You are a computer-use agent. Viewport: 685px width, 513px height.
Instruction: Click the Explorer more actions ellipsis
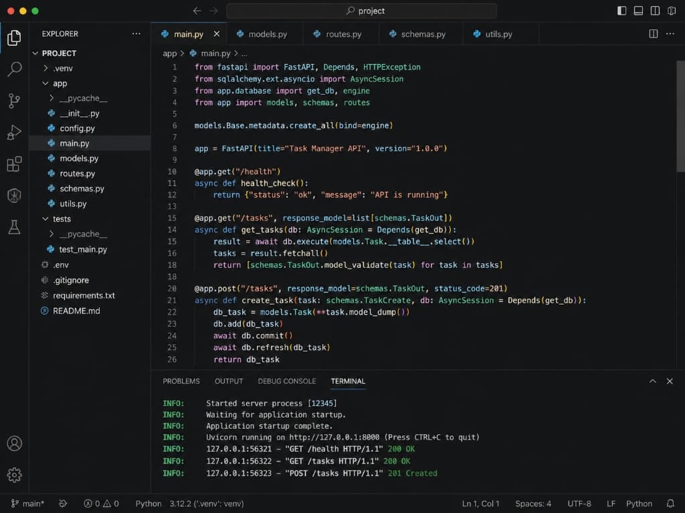pos(136,33)
